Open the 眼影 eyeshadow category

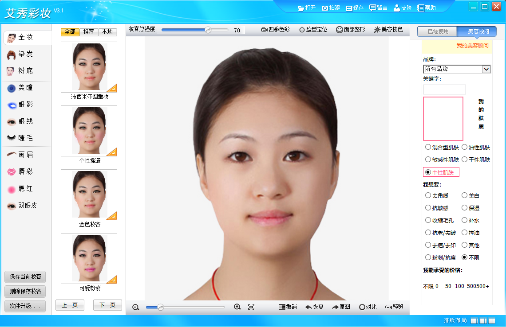tap(20, 105)
